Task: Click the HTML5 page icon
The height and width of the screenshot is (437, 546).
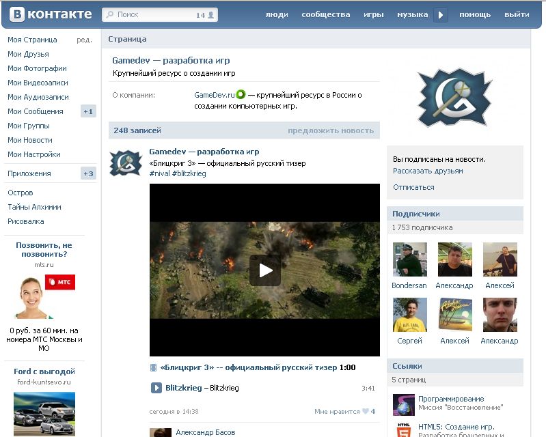Action: (404, 429)
